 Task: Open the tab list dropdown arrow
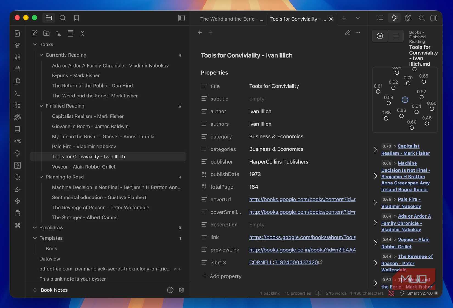coord(358,18)
